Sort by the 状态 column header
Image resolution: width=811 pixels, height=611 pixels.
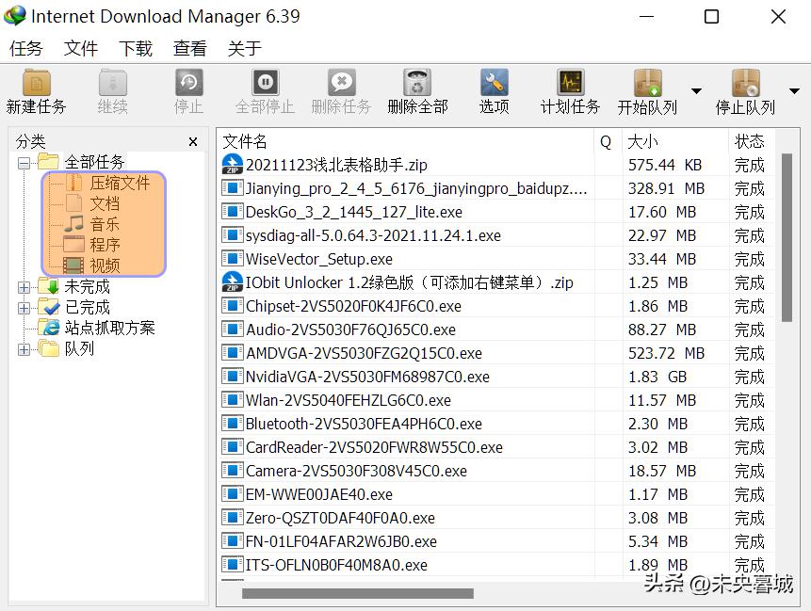pyautogui.click(x=751, y=141)
